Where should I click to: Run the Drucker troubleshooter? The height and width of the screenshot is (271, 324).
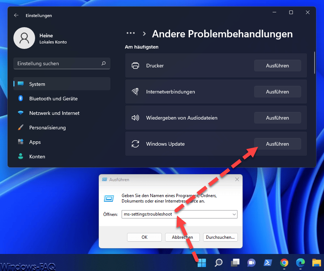(x=277, y=66)
